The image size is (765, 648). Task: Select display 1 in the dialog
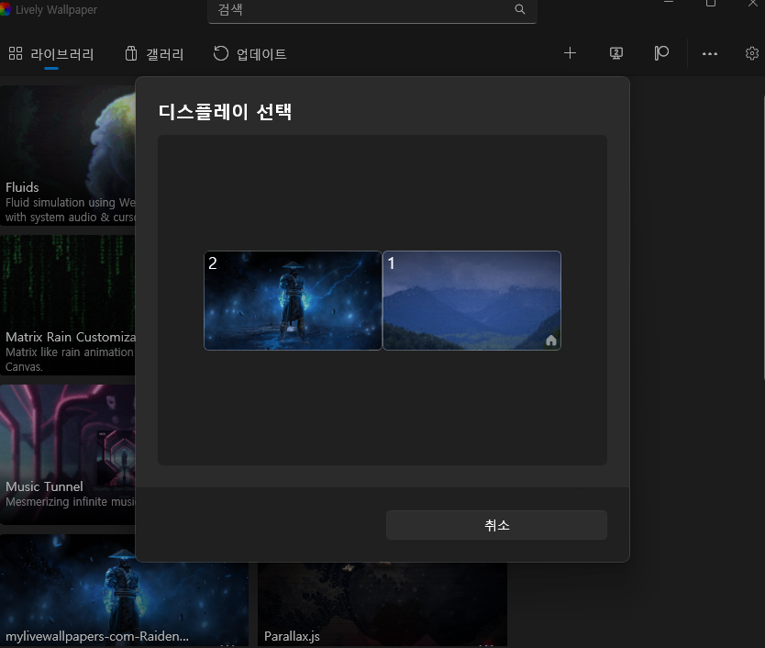471,300
